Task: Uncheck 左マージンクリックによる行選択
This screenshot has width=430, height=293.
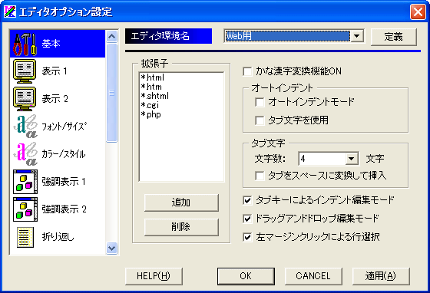Action: [x=247, y=237]
